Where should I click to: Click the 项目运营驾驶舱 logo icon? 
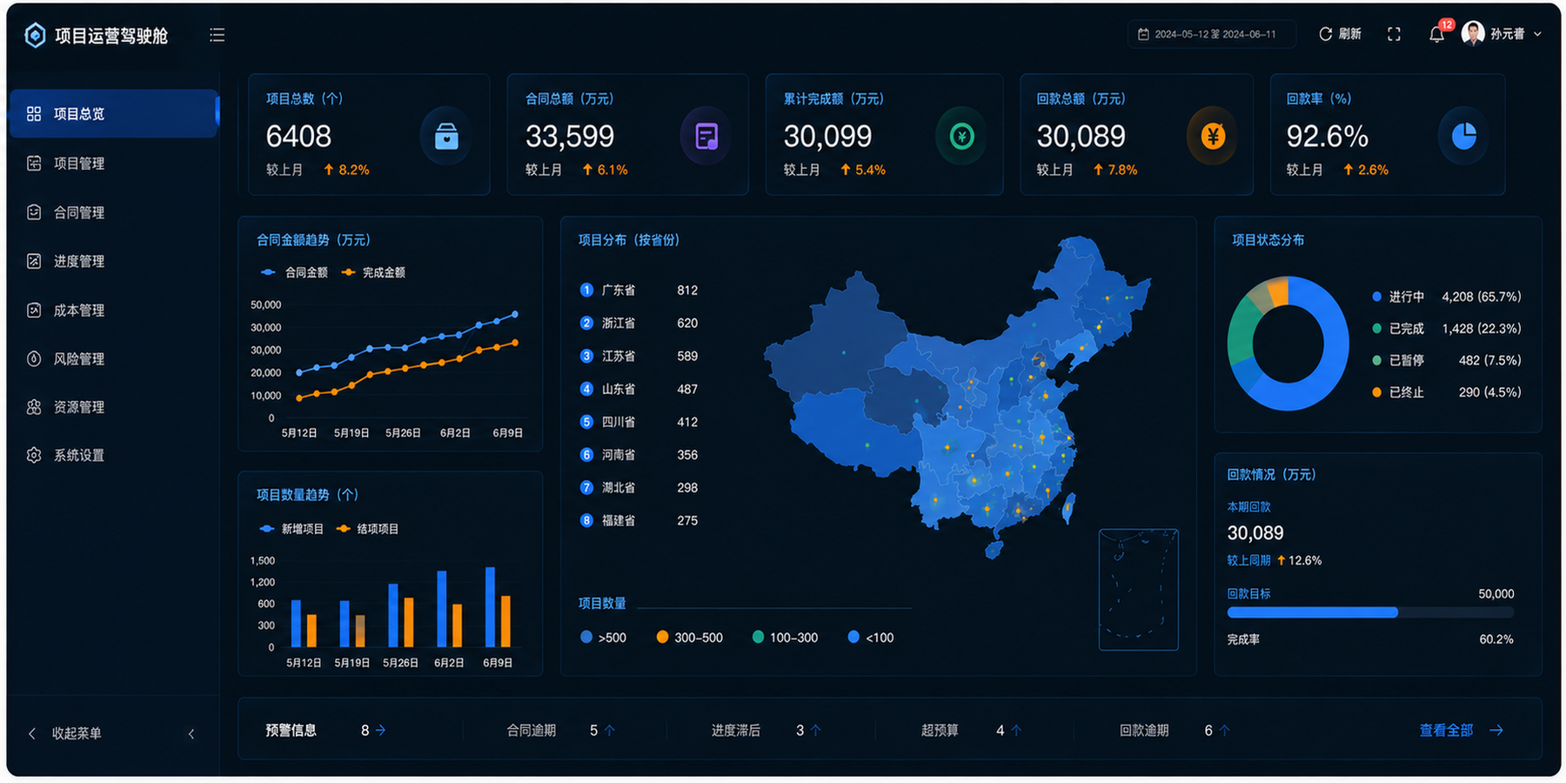point(35,36)
